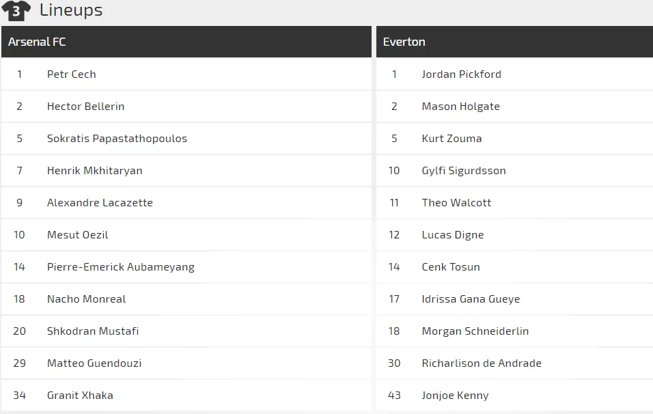Click the jersey icon beside Lineups
The image size is (653, 414).
coord(16,10)
